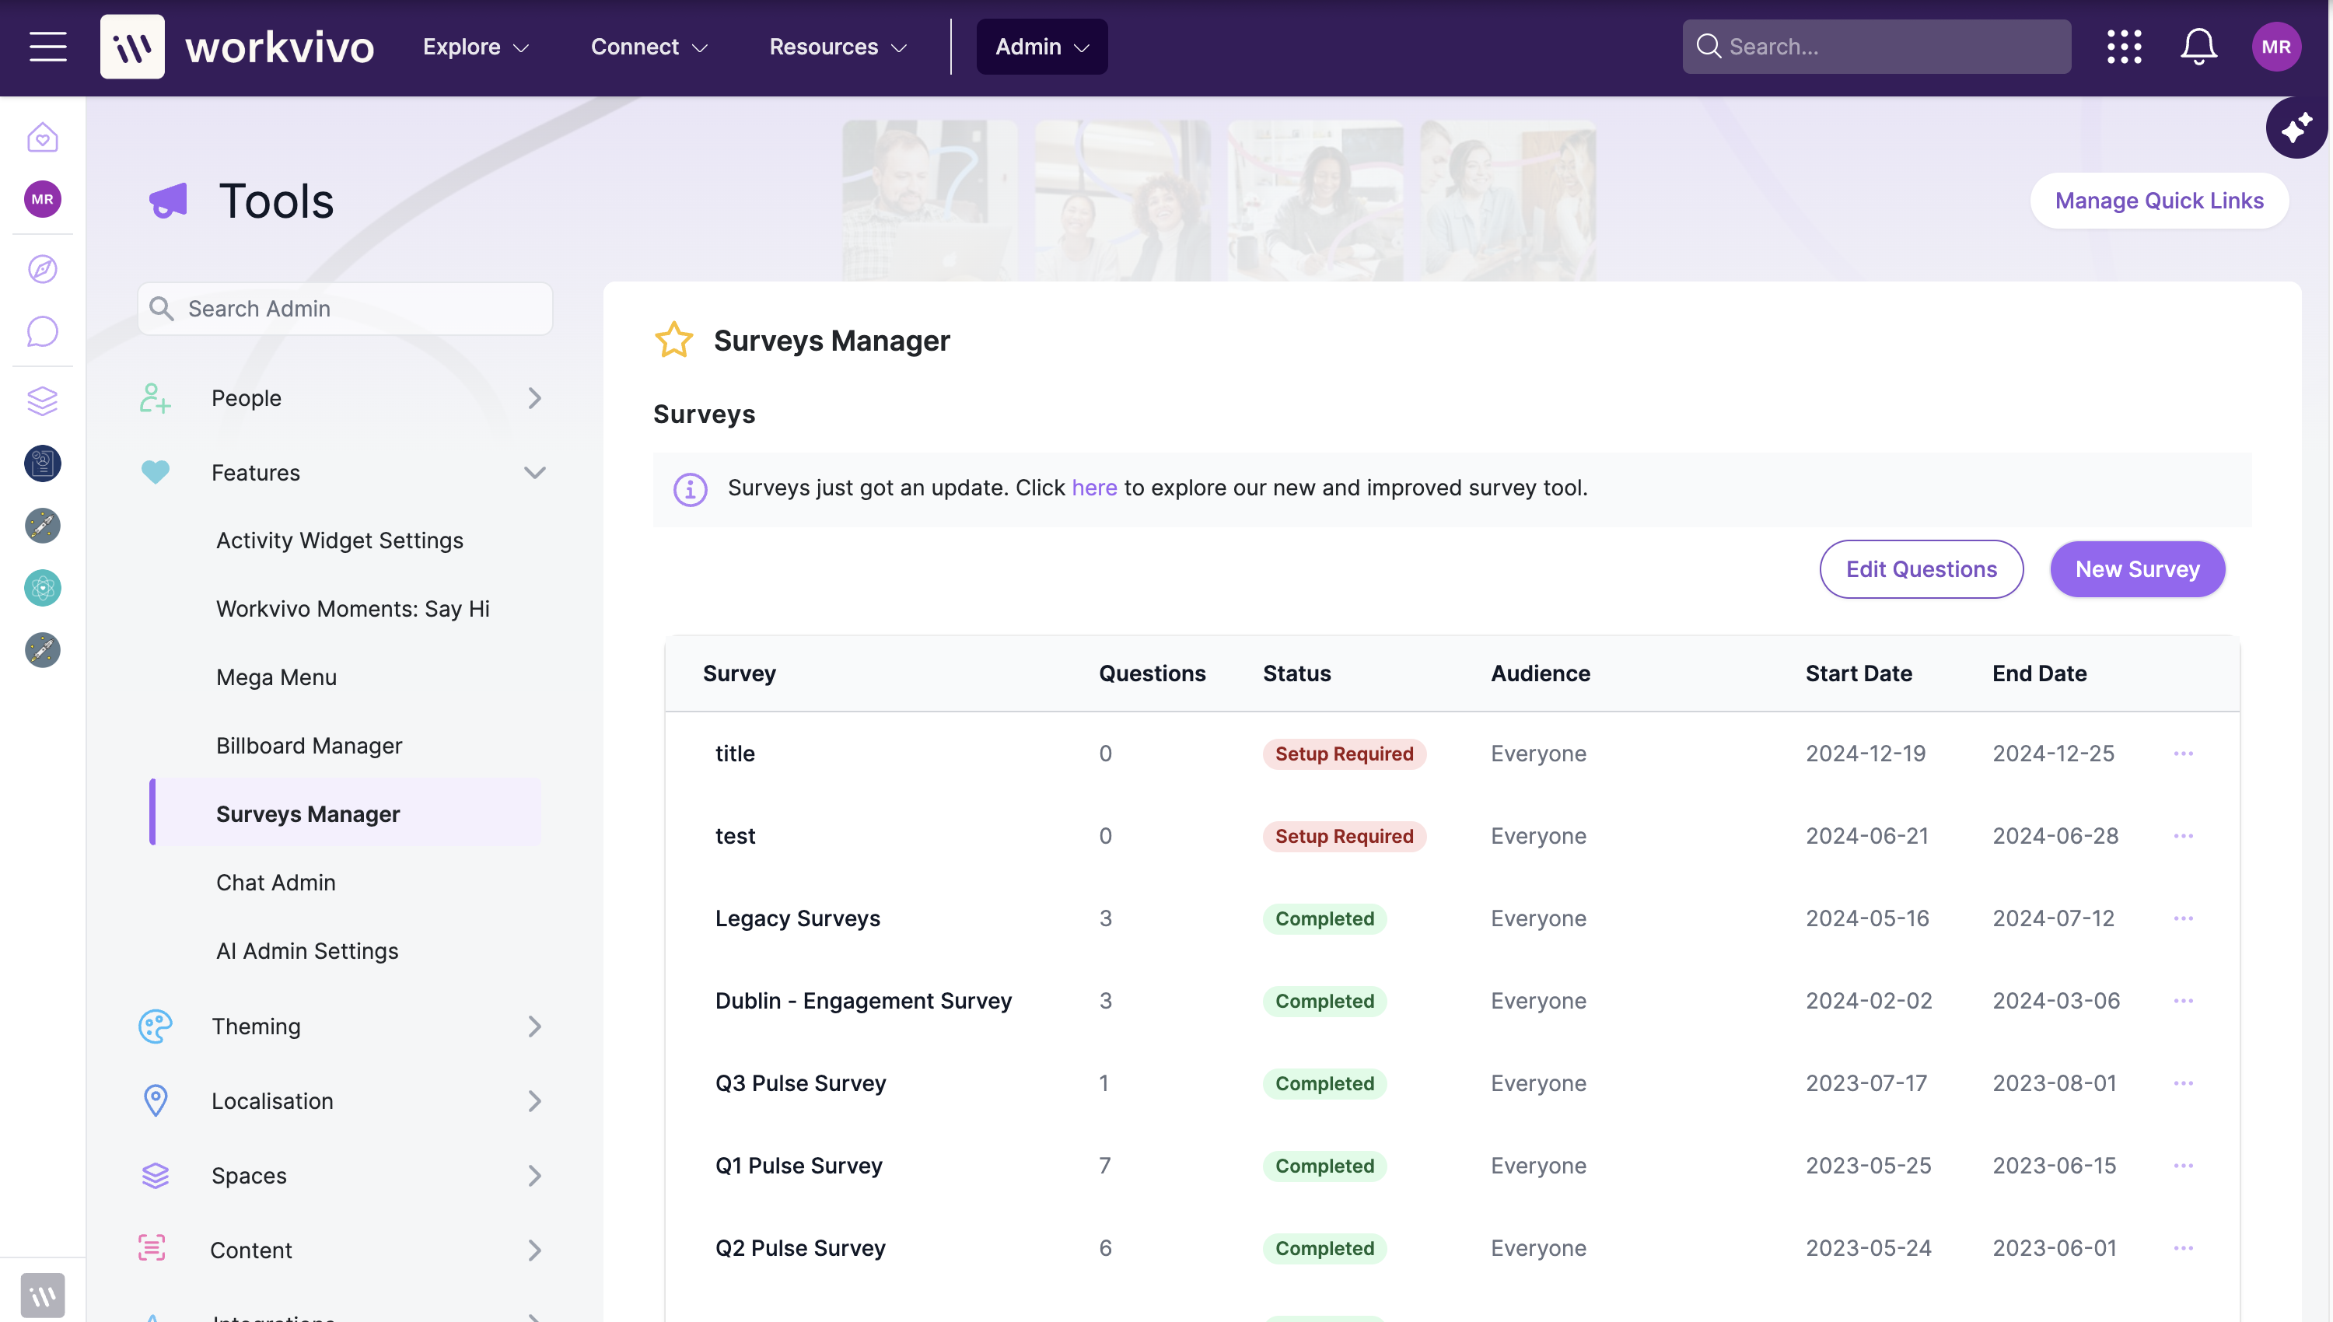Open row options for Q3 Pulse Survey
The height and width of the screenshot is (1322, 2333).
(x=2183, y=1083)
